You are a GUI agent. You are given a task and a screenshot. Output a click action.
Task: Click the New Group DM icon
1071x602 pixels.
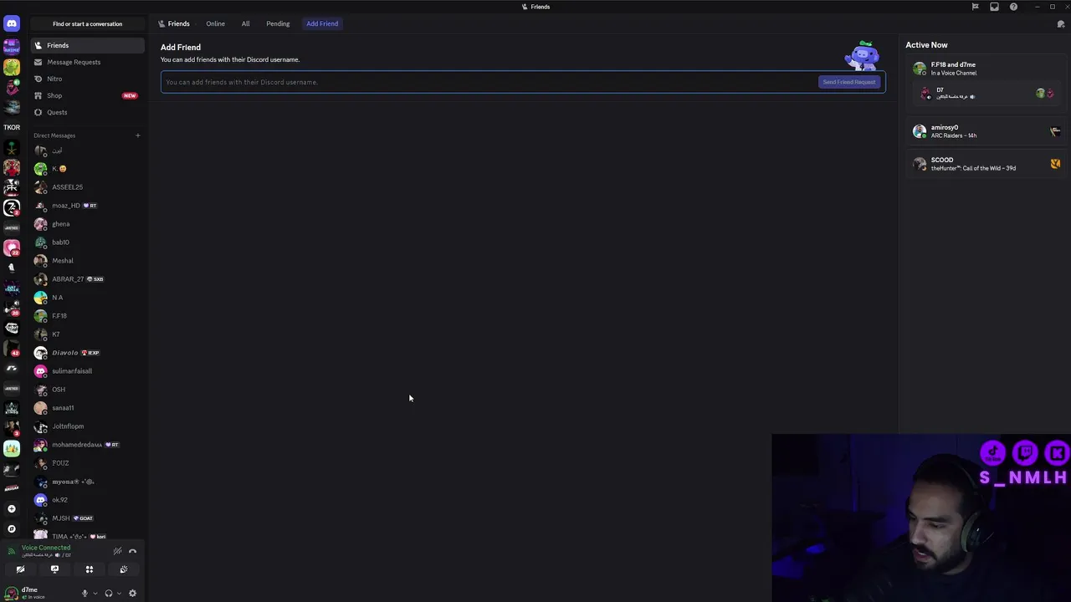click(x=1061, y=24)
